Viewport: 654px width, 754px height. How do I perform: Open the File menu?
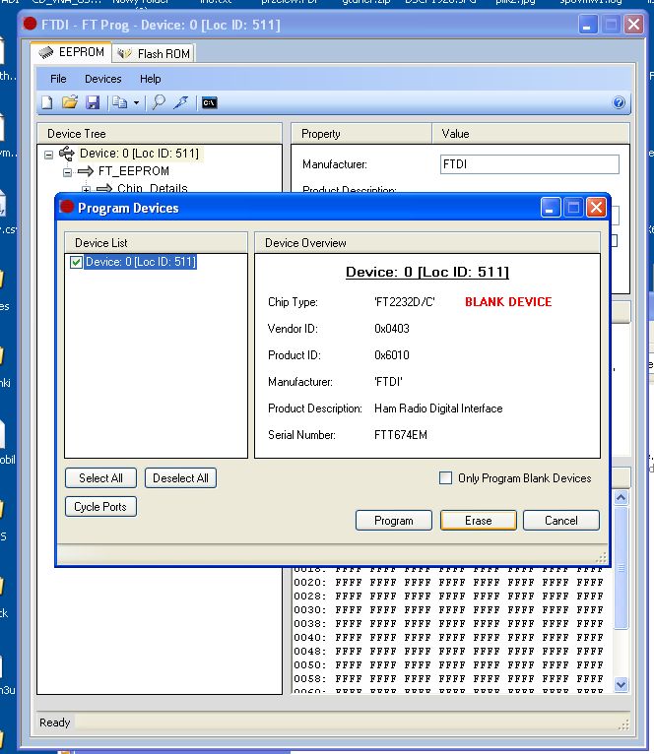[58, 79]
